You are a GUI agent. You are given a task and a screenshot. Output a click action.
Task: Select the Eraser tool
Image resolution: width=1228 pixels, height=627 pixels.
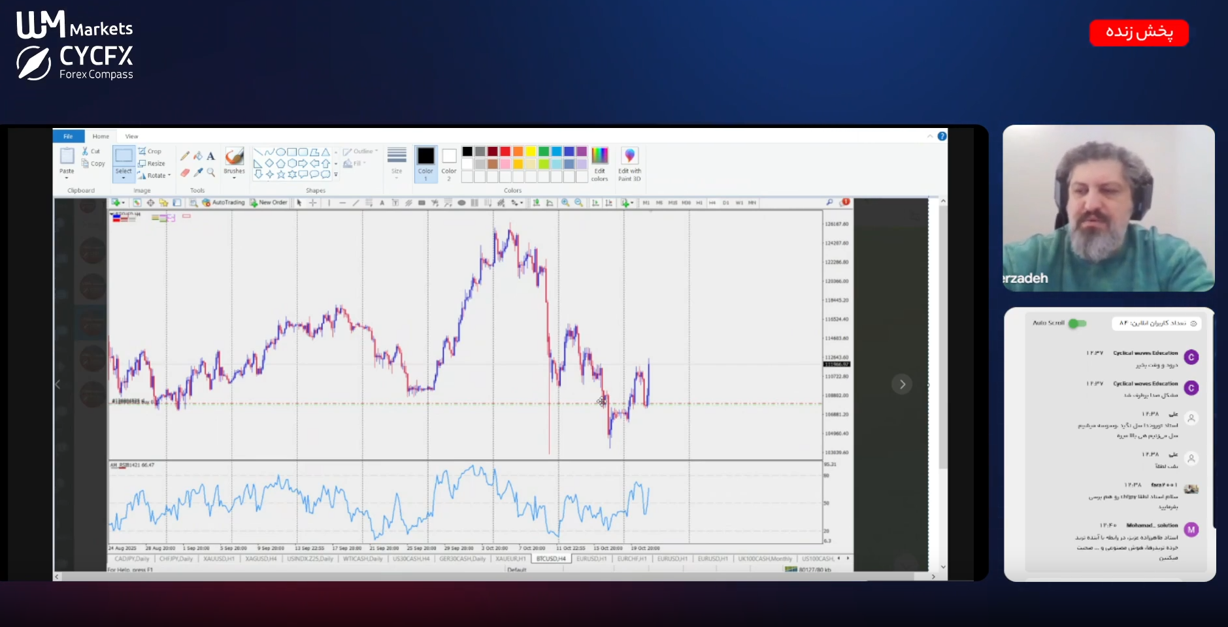tap(185, 172)
